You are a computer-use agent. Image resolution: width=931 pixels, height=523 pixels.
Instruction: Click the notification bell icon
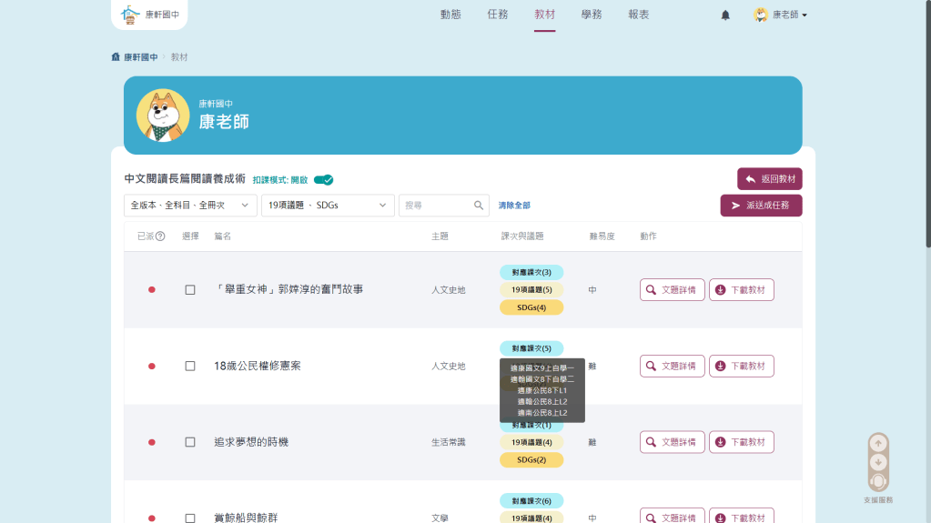pyautogui.click(x=725, y=15)
